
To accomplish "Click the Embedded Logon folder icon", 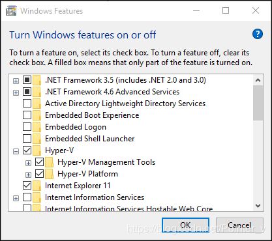I will pyautogui.click(x=37, y=127).
